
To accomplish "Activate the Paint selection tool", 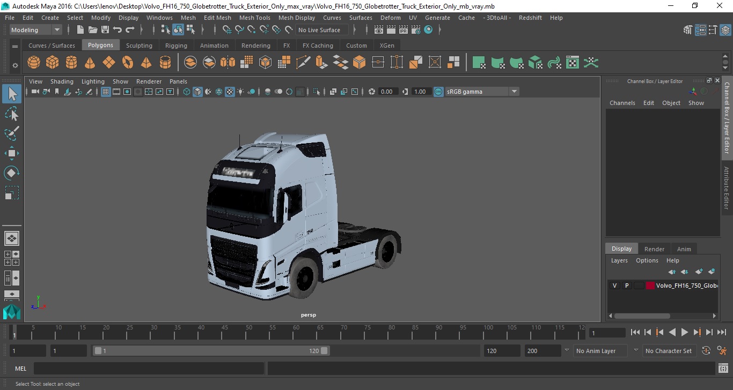I will pyautogui.click(x=12, y=133).
